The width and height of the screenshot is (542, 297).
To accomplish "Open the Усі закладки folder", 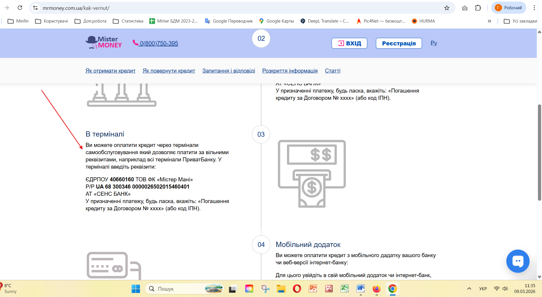I will click(x=521, y=21).
